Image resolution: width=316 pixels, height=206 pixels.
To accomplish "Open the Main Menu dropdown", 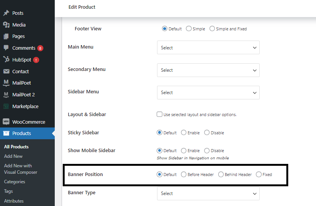I will [x=208, y=47].
